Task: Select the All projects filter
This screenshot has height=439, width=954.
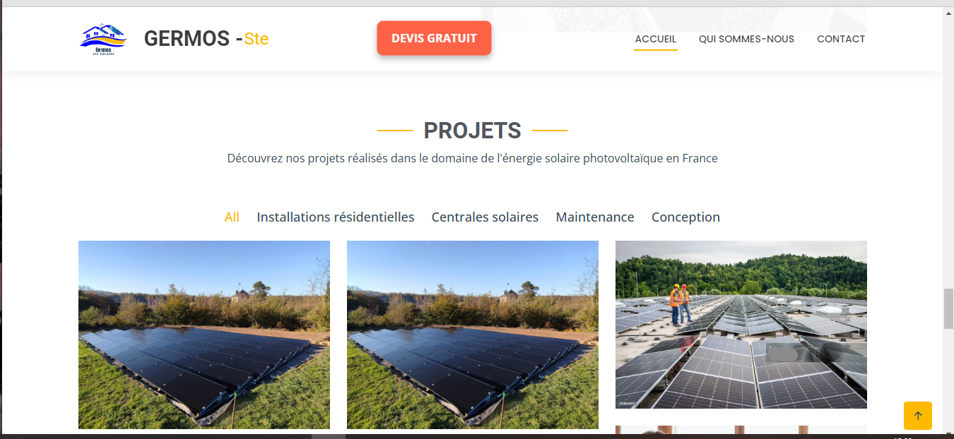Action: pyautogui.click(x=232, y=217)
